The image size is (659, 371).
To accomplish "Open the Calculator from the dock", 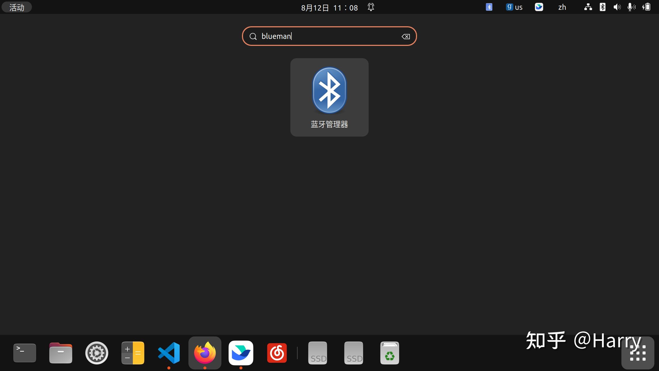I will click(x=133, y=353).
